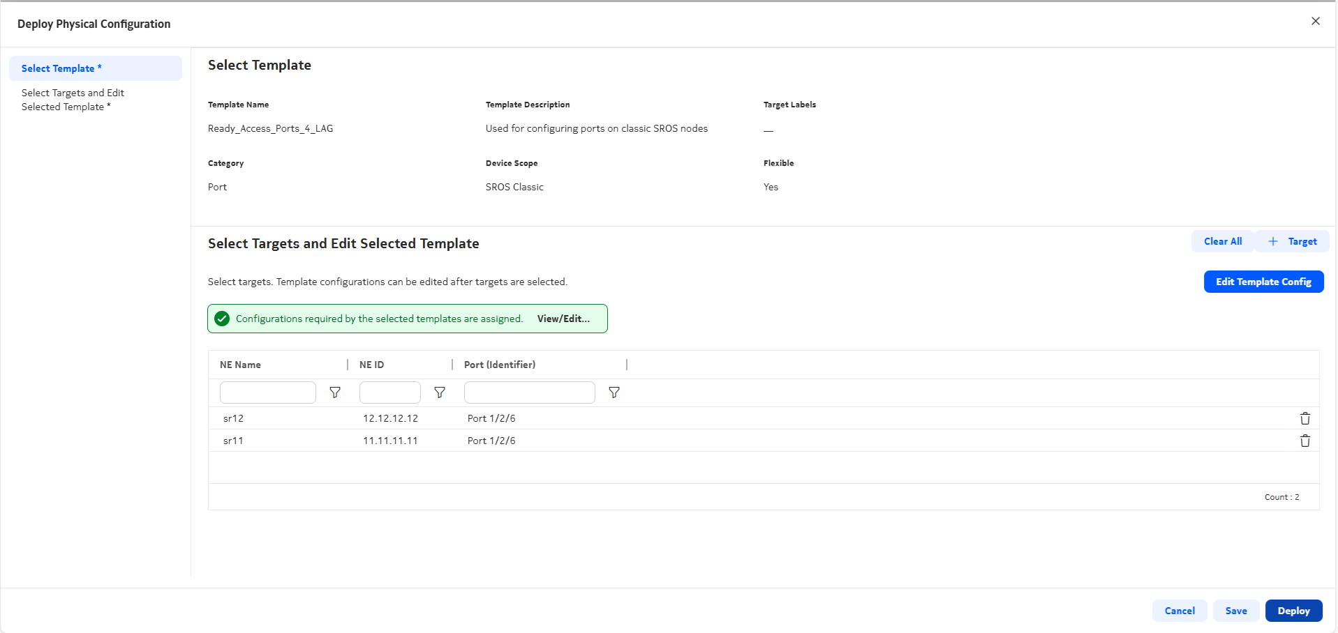Type in the NE Name filter field
The height and width of the screenshot is (633, 1338).
[268, 392]
